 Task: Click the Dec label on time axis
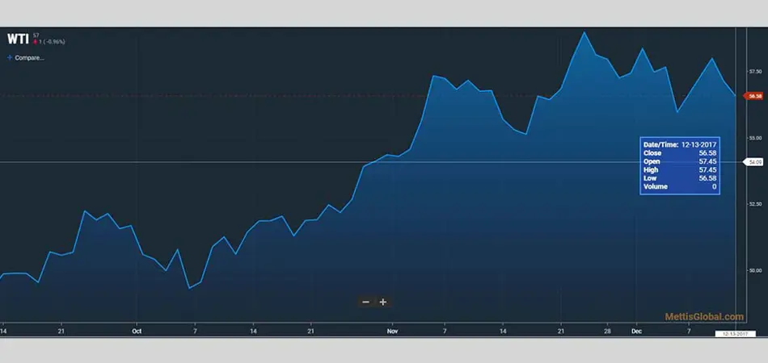point(636,331)
